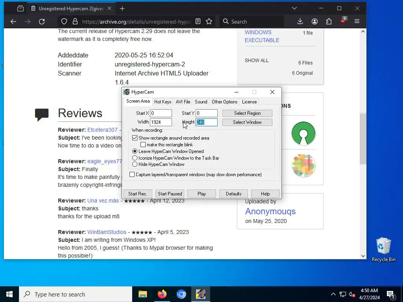Open the Firefox hamburger menu
403x302 pixels.
point(357,22)
